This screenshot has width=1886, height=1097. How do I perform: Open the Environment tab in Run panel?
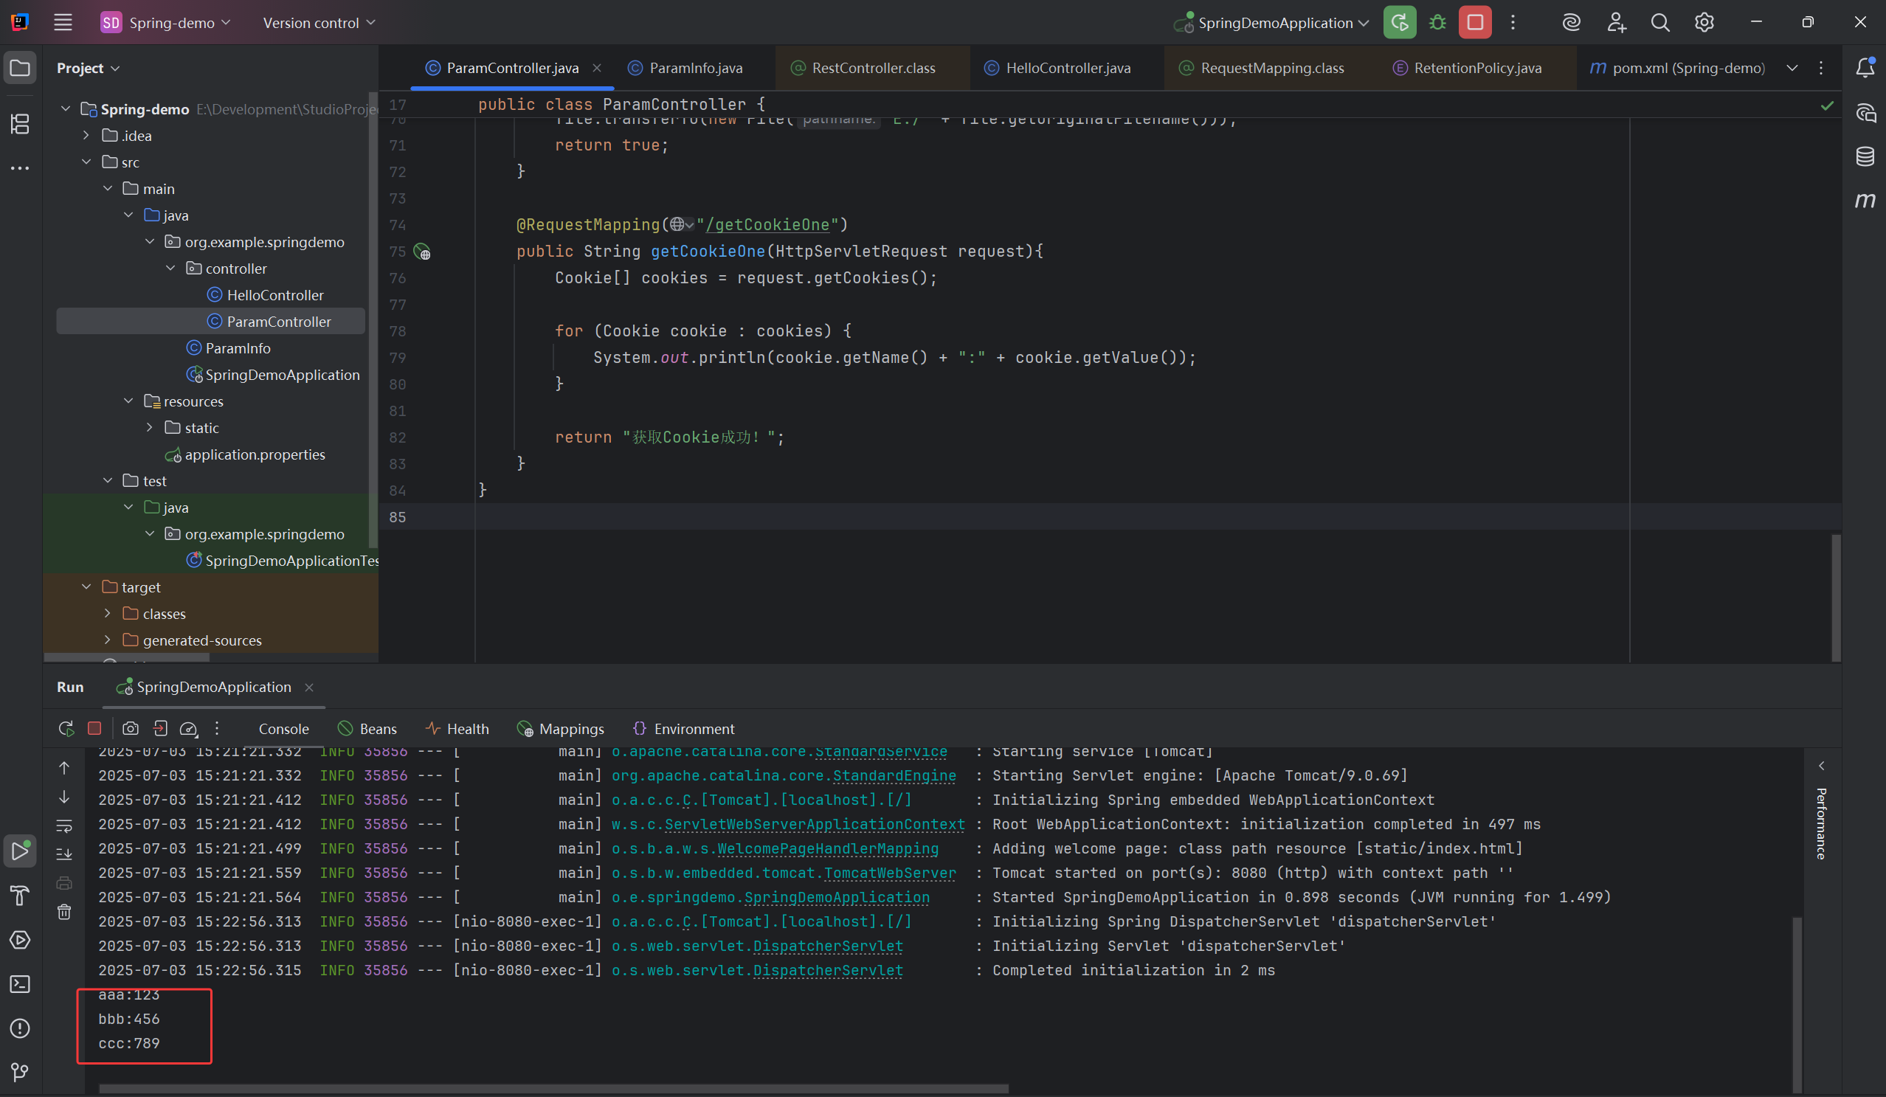click(x=684, y=729)
